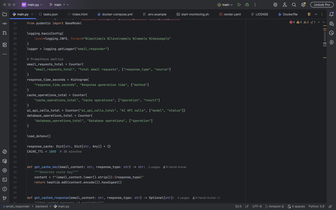Place cursor on line number 38 in the gutter
336x210 pixels.
pos(15,136)
